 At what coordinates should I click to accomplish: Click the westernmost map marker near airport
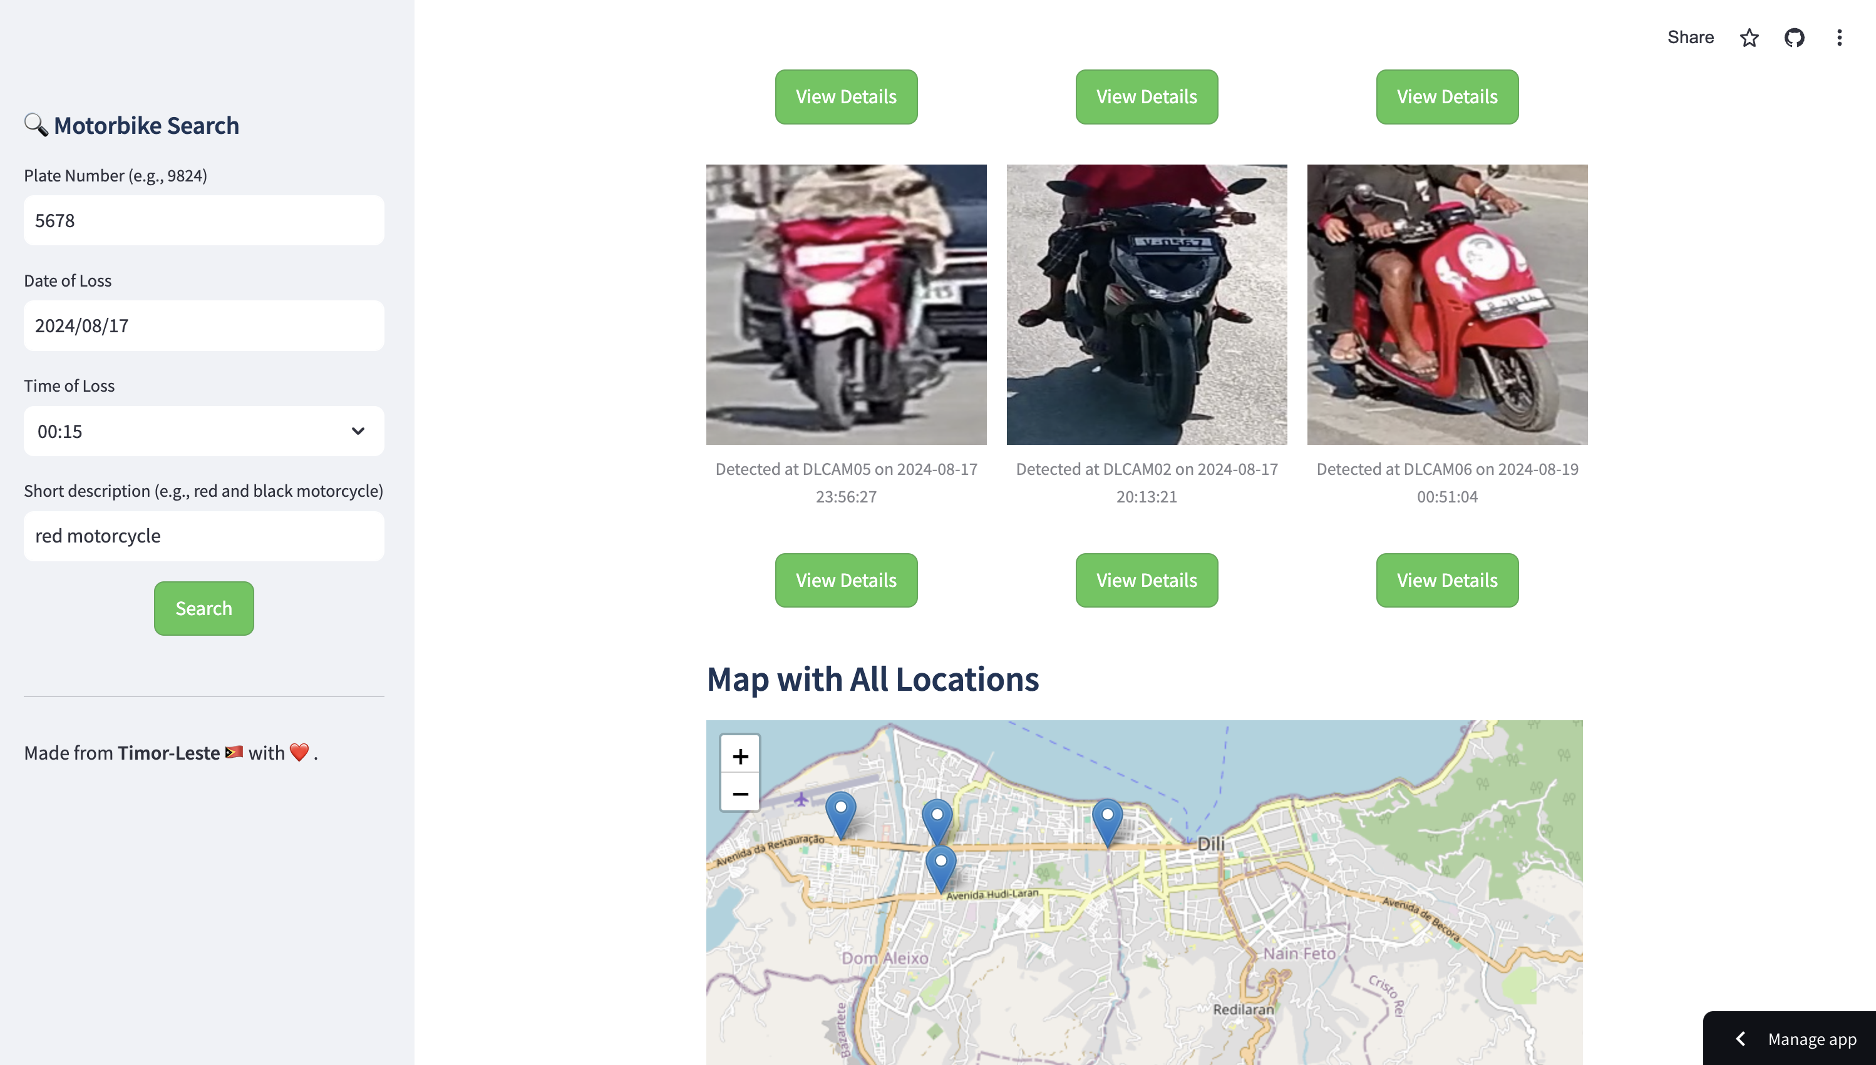click(840, 813)
